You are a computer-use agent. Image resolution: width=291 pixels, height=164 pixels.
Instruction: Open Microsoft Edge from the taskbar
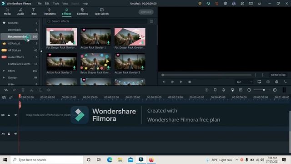coord(110,160)
